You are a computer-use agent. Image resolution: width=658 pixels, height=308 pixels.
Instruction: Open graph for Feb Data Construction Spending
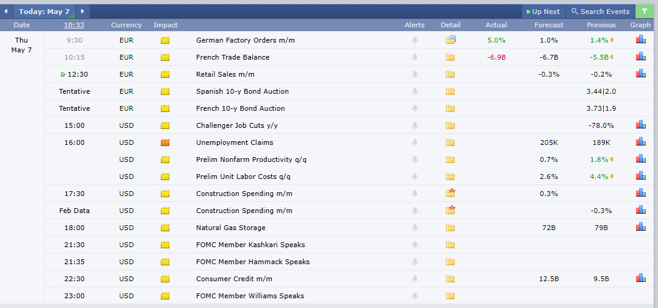point(641,209)
